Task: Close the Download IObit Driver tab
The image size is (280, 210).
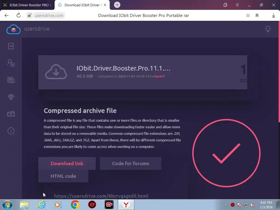Action: [x=105, y=5]
